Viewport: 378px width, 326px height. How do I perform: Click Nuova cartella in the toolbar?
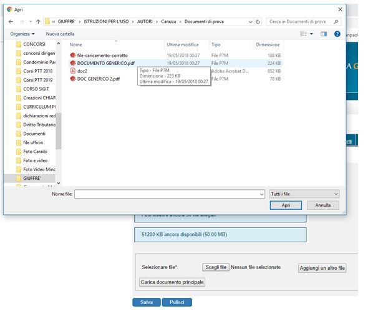click(x=60, y=34)
